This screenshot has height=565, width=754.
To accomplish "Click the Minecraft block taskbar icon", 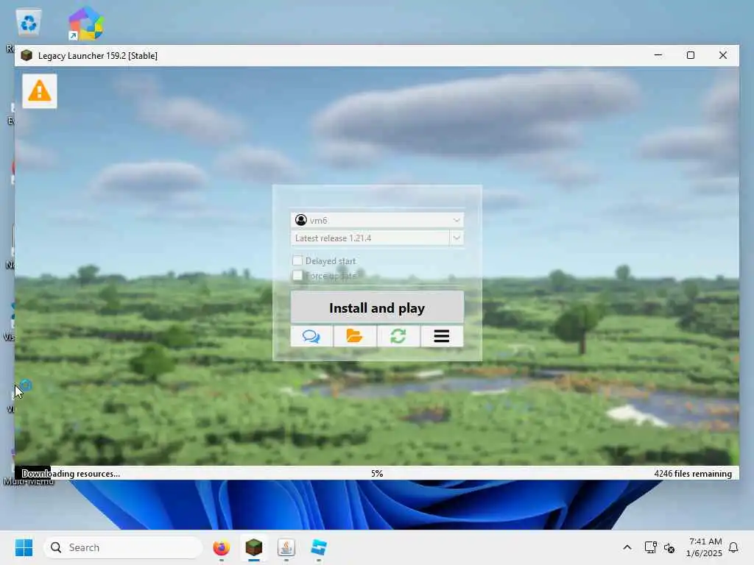I will tap(254, 547).
